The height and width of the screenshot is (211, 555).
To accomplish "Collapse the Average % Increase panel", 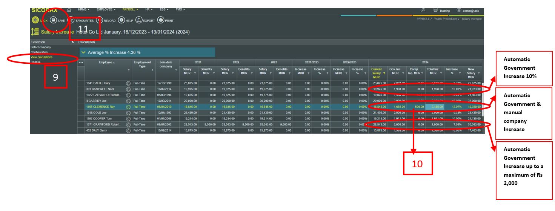I will [x=84, y=52].
